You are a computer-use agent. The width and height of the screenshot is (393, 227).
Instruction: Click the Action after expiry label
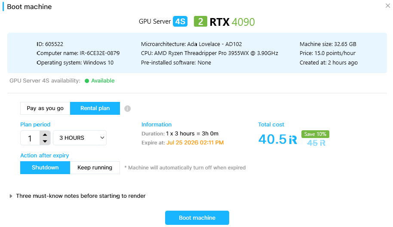pyautogui.click(x=45, y=156)
